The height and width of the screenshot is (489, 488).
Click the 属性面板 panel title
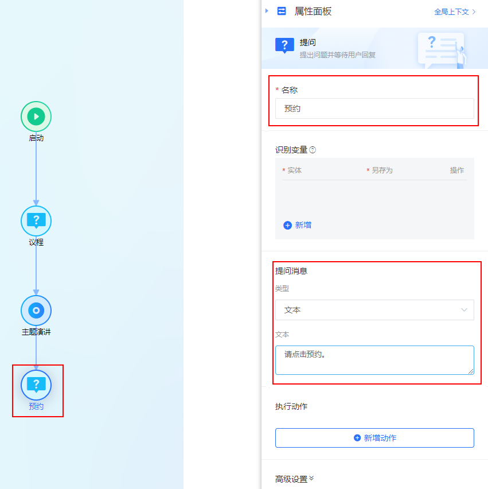tap(313, 11)
